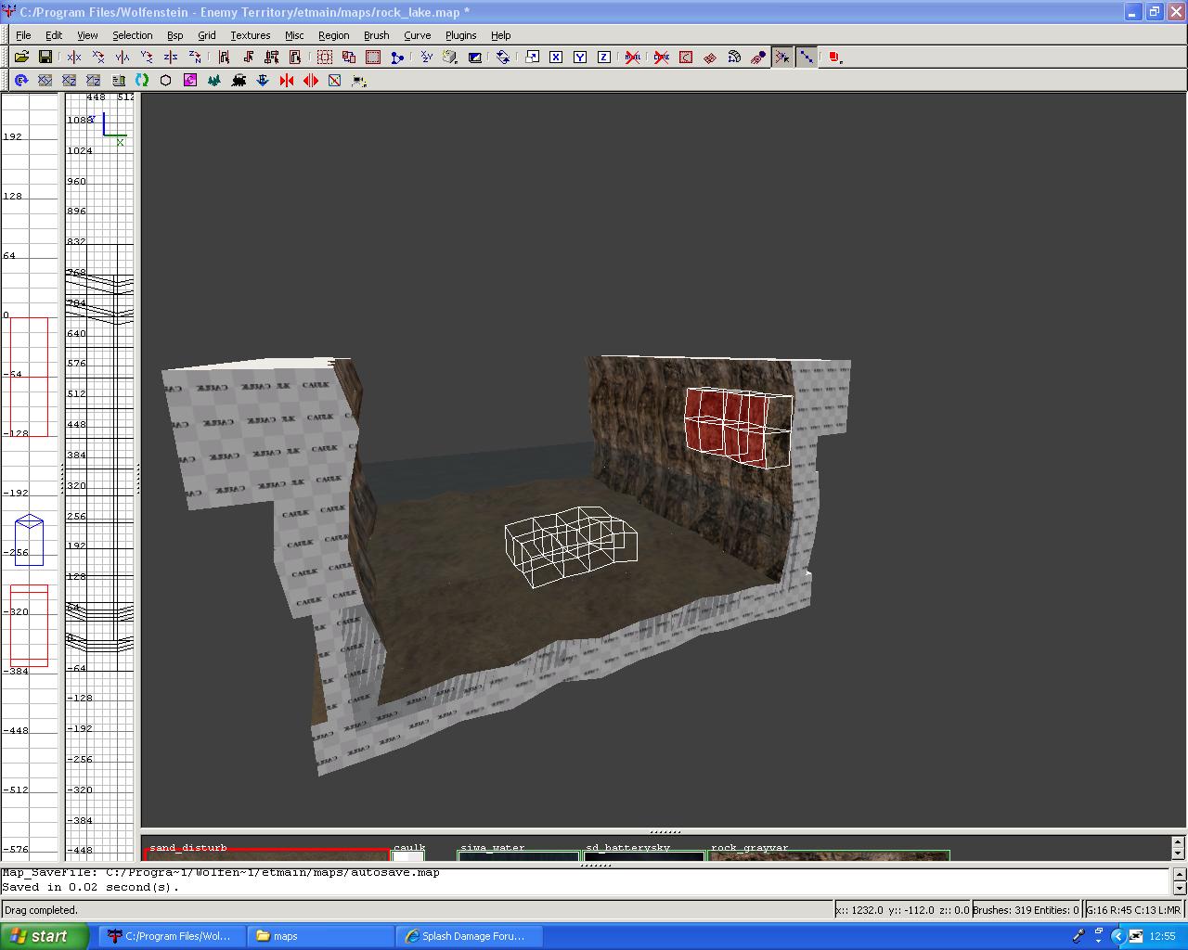Open the Curve menu
The image size is (1188, 950).
(x=418, y=35)
